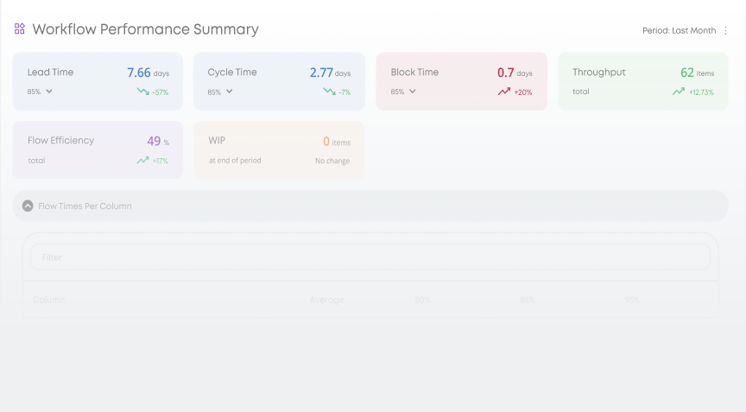Screen dimensions: 746x412
Task: Click into the Filter input field
Action: (370, 257)
